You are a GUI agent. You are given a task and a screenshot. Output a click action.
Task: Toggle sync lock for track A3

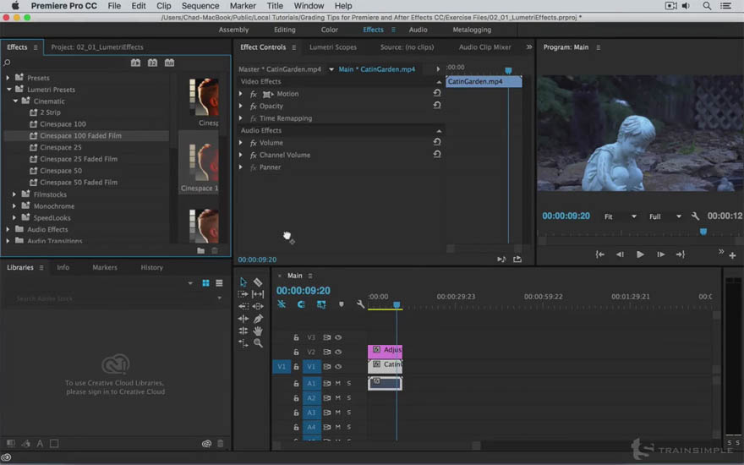(326, 413)
